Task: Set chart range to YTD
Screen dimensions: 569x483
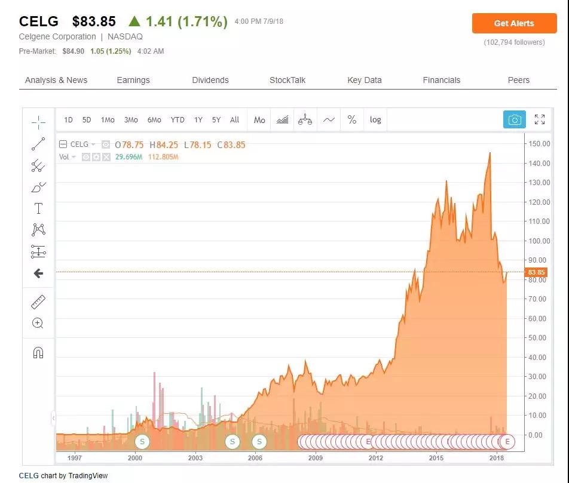Action: point(178,119)
